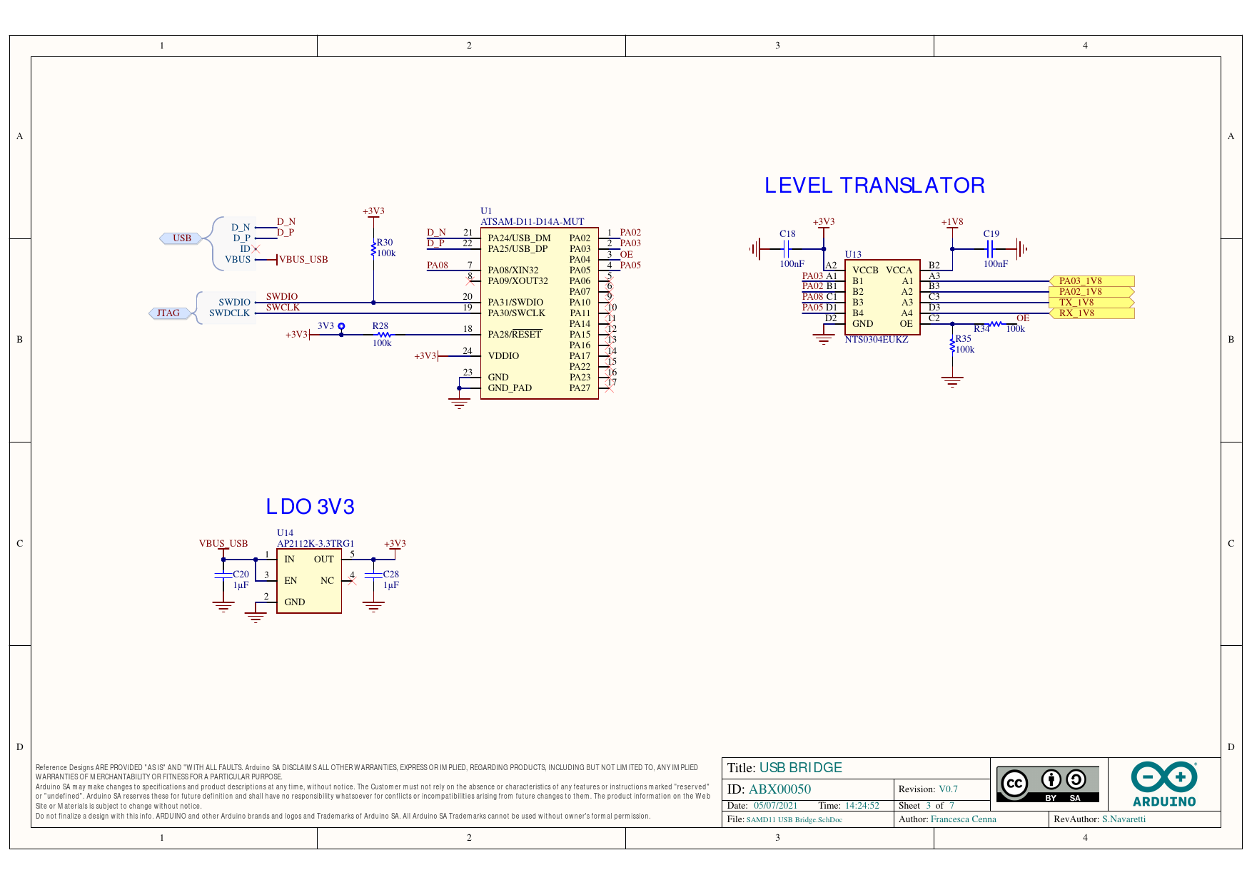Select the RX_1V8 yellow port label

coord(1091,313)
